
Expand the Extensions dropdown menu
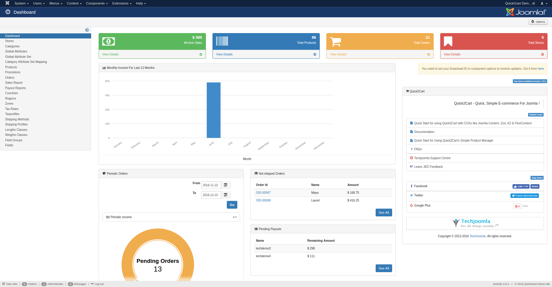coord(122,4)
